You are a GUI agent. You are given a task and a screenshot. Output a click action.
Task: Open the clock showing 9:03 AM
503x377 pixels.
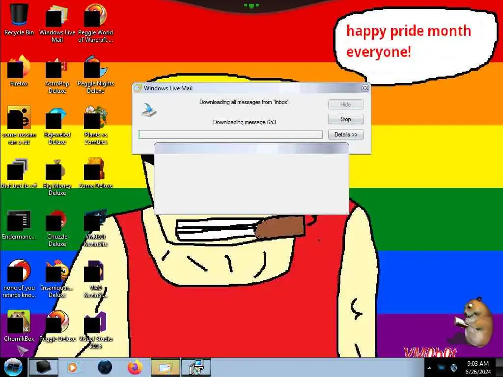point(478,367)
